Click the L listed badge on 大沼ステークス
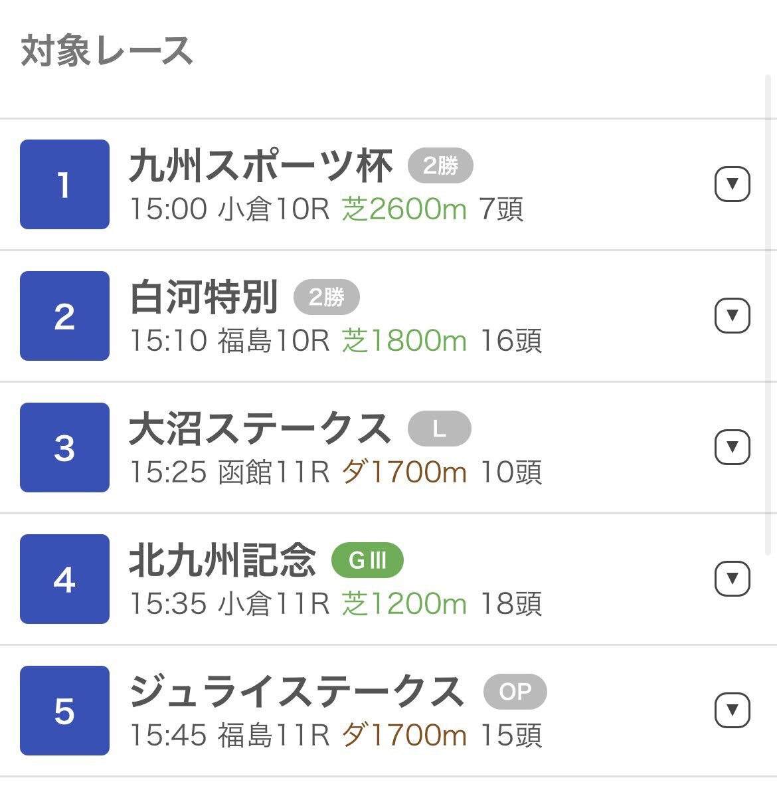The height and width of the screenshot is (794, 777). (440, 429)
